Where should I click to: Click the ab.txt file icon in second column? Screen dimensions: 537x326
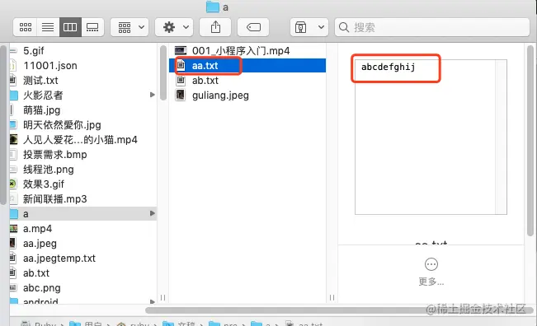coord(181,81)
